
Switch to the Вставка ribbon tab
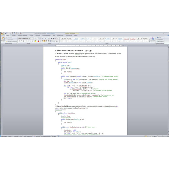coord(14,35)
